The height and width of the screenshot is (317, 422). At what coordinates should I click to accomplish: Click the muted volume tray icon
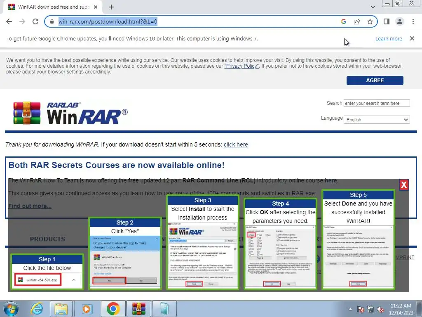(380, 310)
